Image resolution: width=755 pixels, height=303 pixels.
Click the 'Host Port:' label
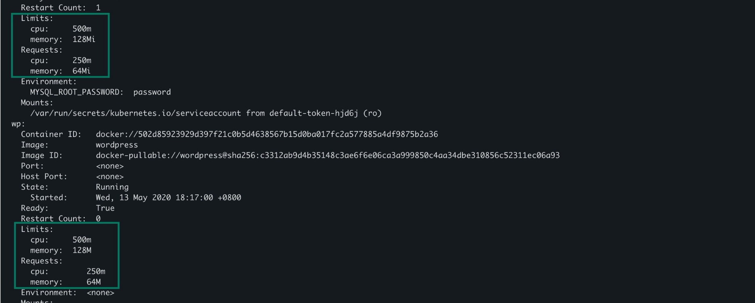coord(44,177)
